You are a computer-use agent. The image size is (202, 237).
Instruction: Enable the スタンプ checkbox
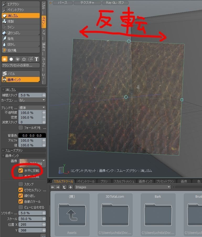coord(21,184)
